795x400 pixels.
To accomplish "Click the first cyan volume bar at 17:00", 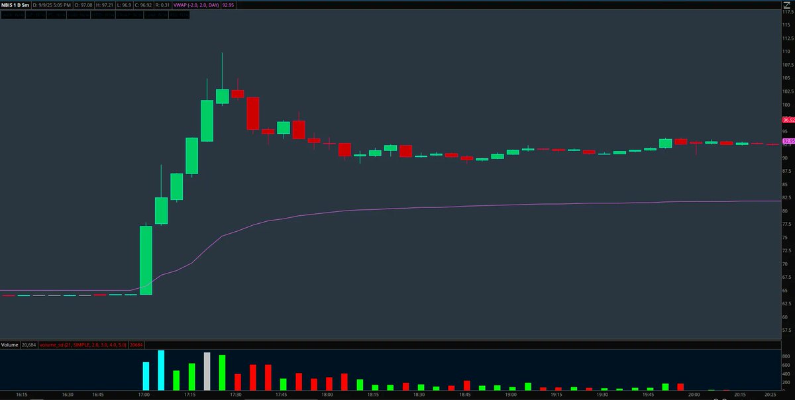I will [x=146, y=375].
